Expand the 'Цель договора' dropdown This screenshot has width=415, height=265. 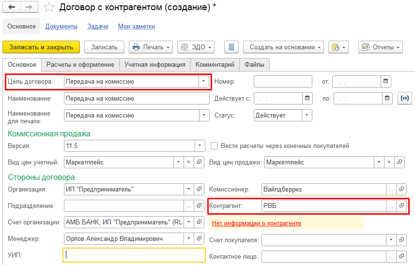pyautogui.click(x=203, y=82)
